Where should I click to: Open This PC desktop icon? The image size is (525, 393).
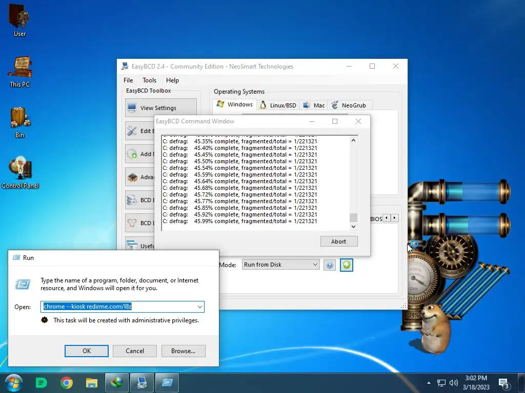pos(19,72)
